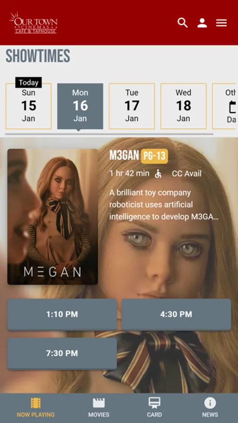This screenshot has height=423, width=238.
Task: Open the hamburger menu icon
Action: [221, 23]
